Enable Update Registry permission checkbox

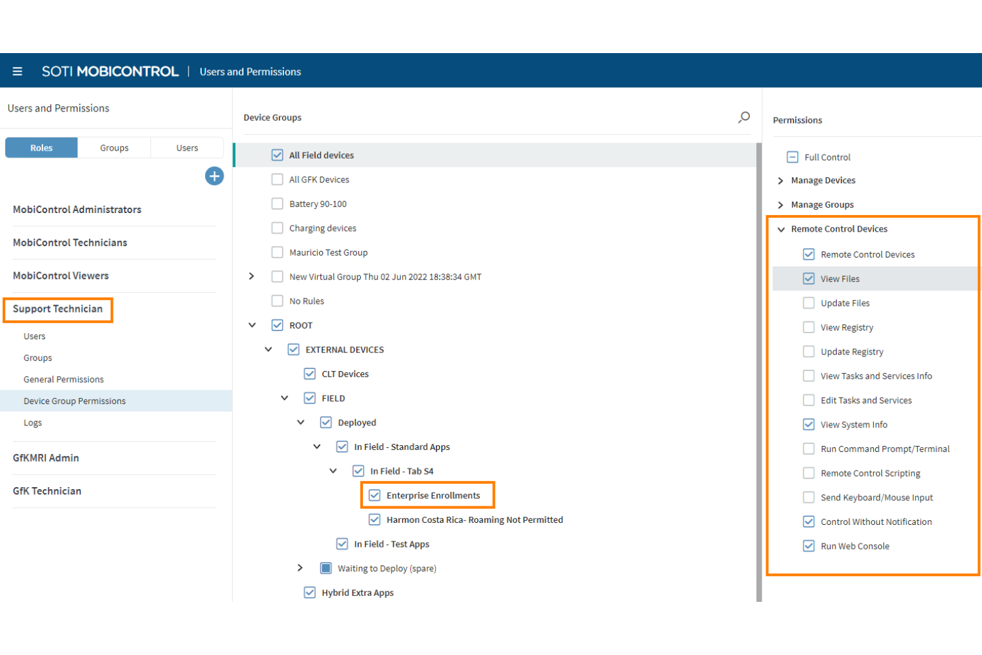point(809,351)
